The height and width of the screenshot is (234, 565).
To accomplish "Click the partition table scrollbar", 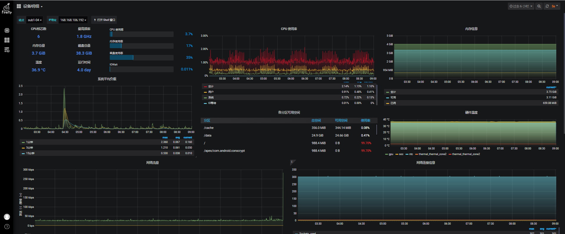I will [376, 129].
